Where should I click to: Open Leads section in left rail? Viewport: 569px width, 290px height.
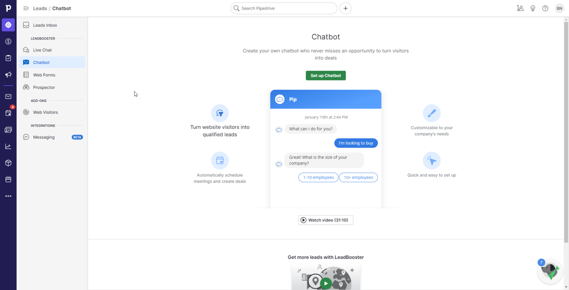click(8, 25)
